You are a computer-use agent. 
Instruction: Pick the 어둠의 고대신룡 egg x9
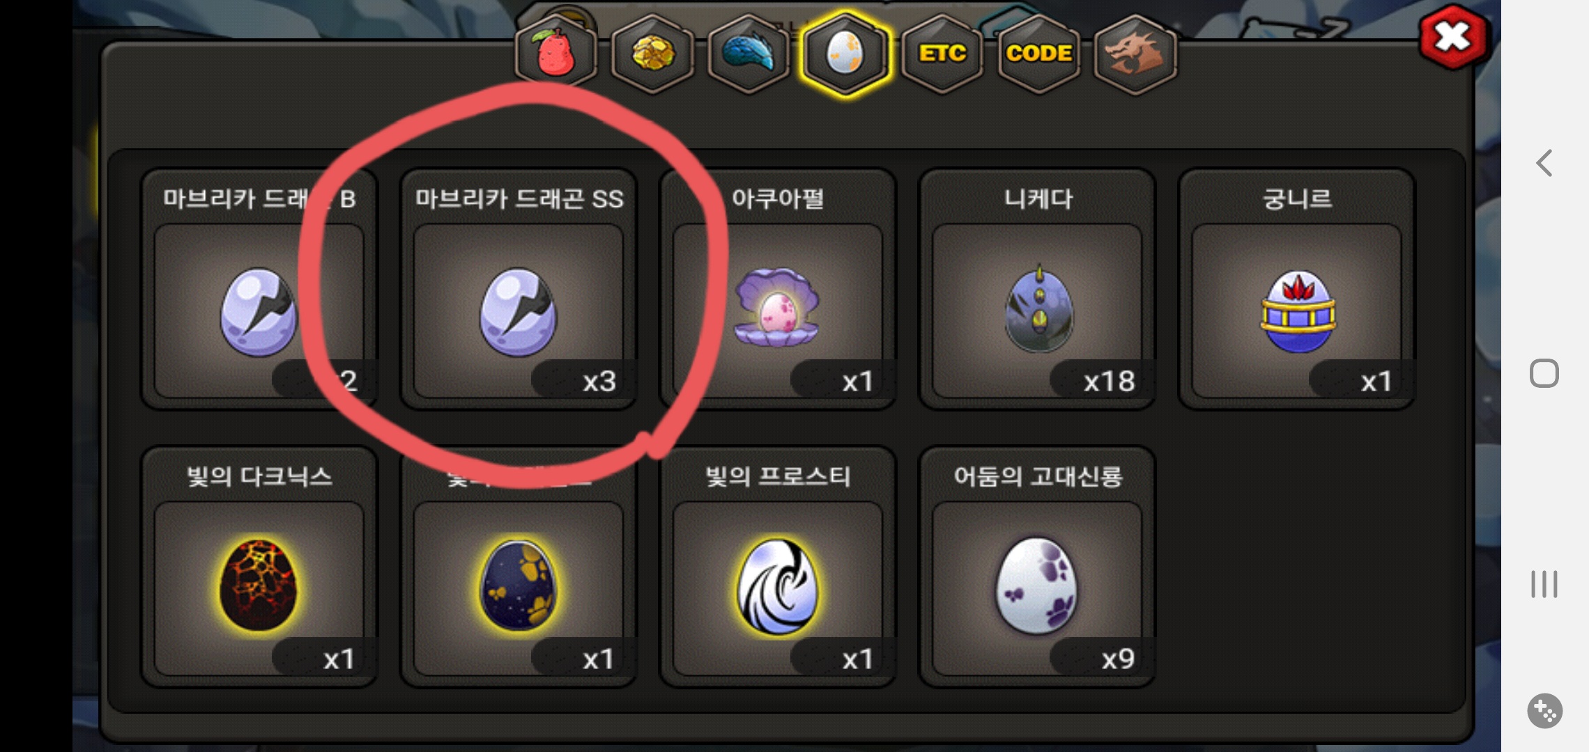[1037, 567]
